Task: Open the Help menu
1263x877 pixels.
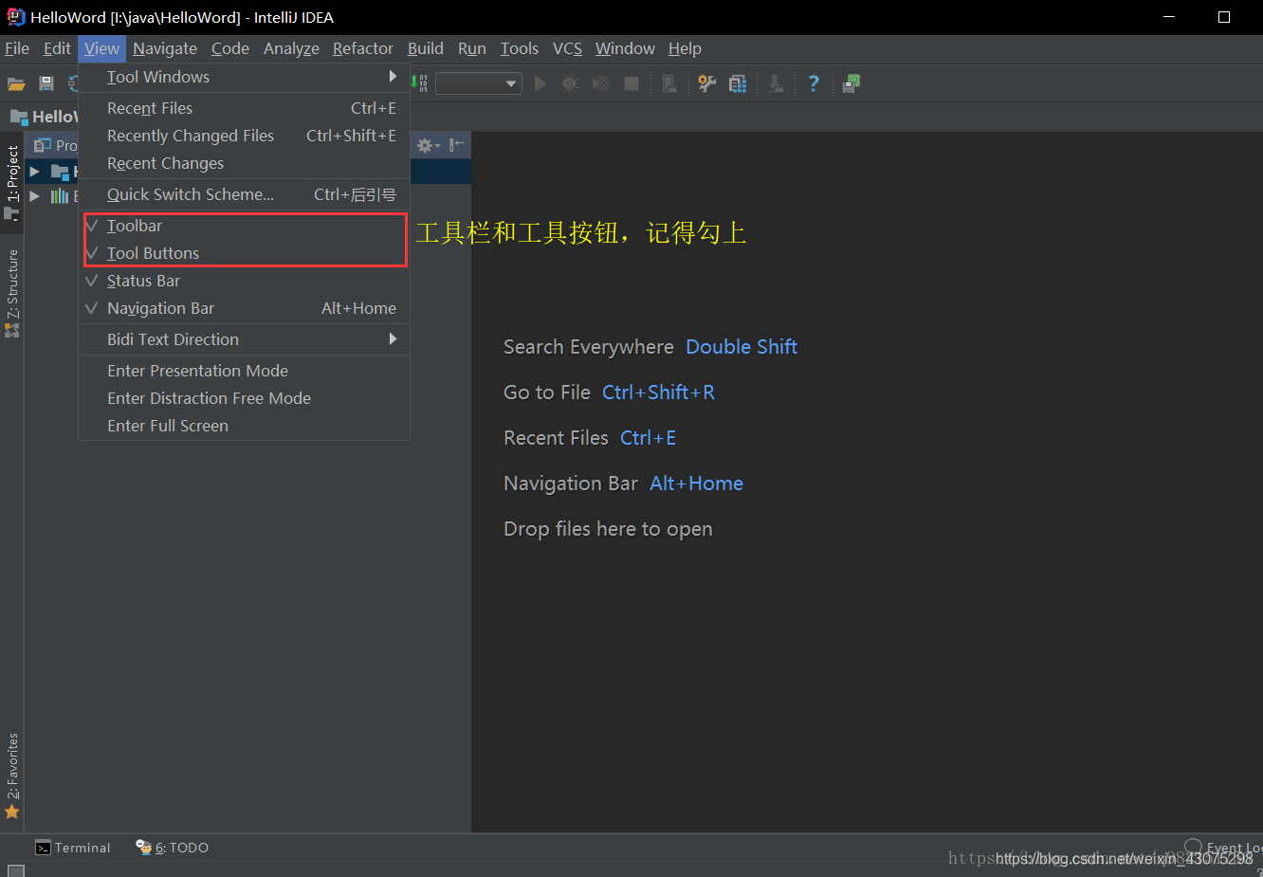Action: pyautogui.click(x=685, y=48)
